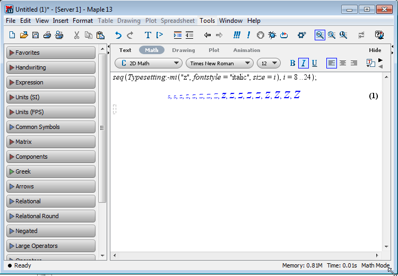Open the Tools menu
The image size is (398, 276).
[x=207, y=21]
